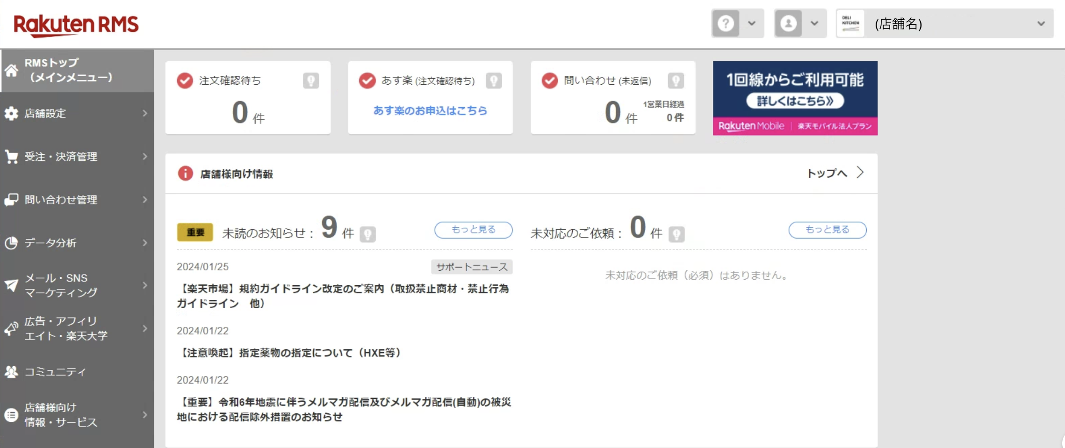1065x448 pixels.
Task: Open データ分析 menu
Action: 77,243
